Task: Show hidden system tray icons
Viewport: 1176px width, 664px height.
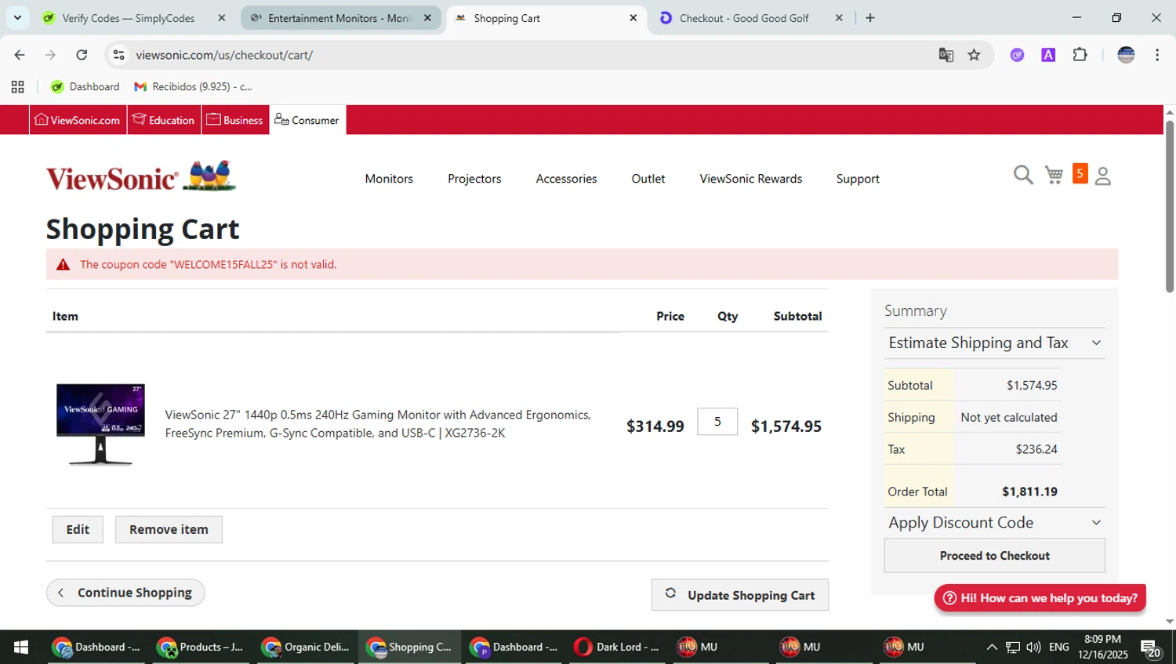Action: pos(992,647)
